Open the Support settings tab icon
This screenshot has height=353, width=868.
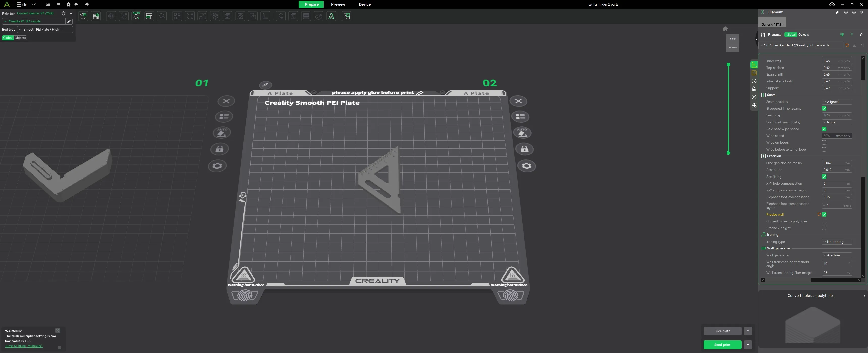(754, 89)
